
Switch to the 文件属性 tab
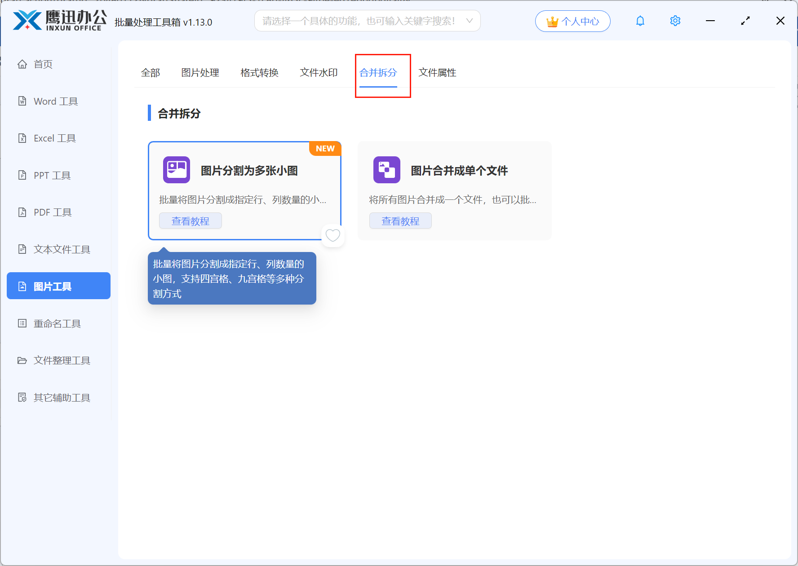437,72
